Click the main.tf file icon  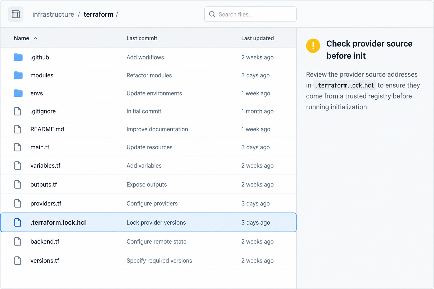click(x=18, y=147)
